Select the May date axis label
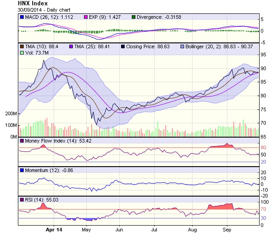 point(86,230)
